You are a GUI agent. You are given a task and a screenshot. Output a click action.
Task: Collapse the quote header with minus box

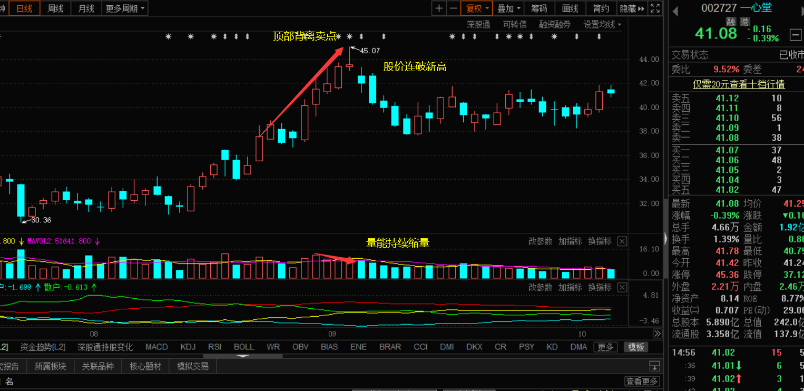point(796,35)
